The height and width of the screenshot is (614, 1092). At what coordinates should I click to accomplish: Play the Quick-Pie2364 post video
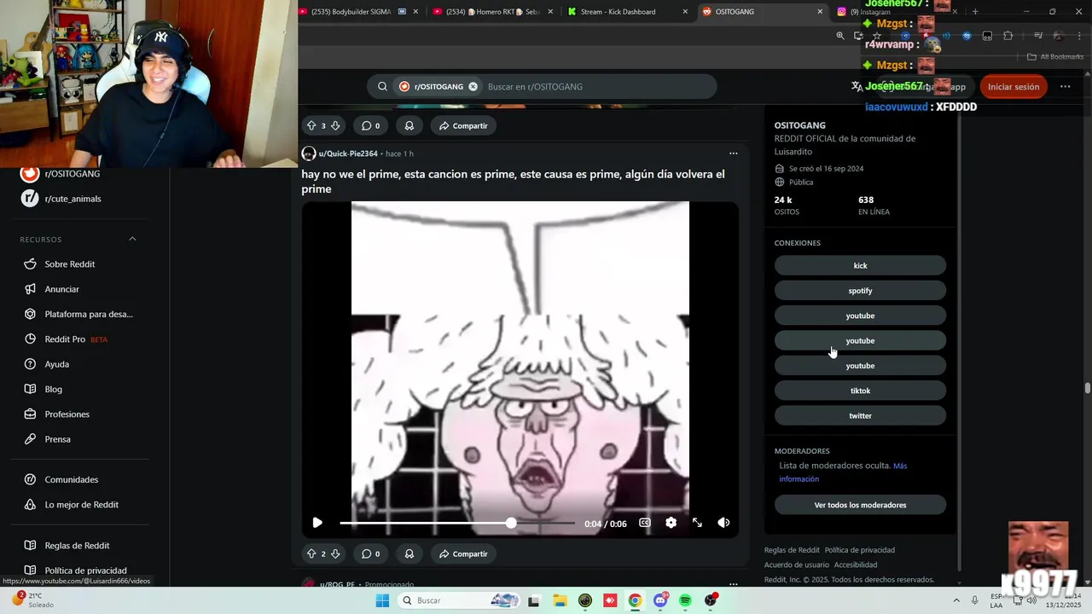pos(317,523)
